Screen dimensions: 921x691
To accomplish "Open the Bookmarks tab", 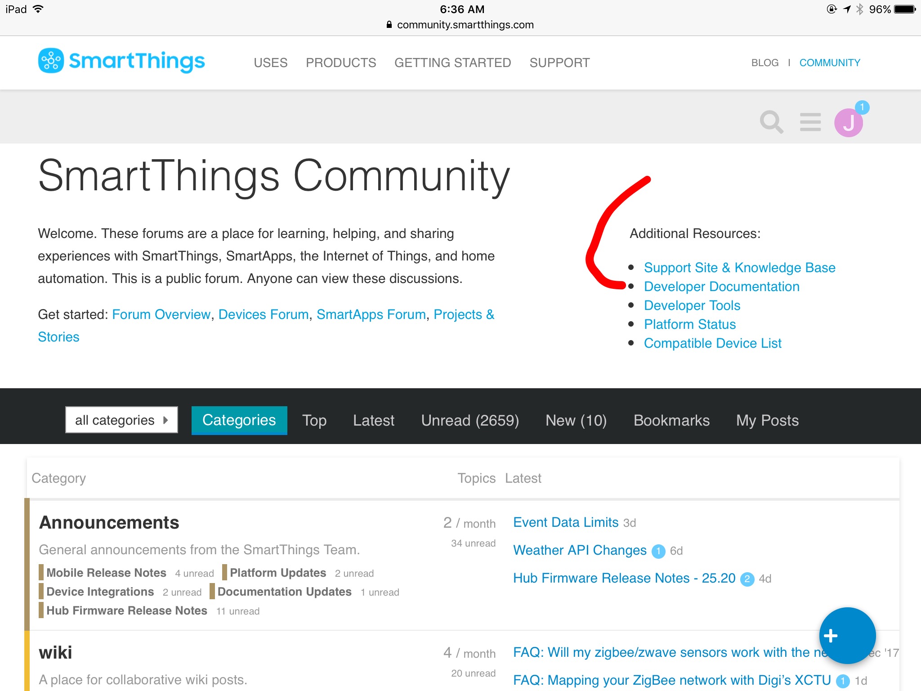I will (x=671, y=420).
